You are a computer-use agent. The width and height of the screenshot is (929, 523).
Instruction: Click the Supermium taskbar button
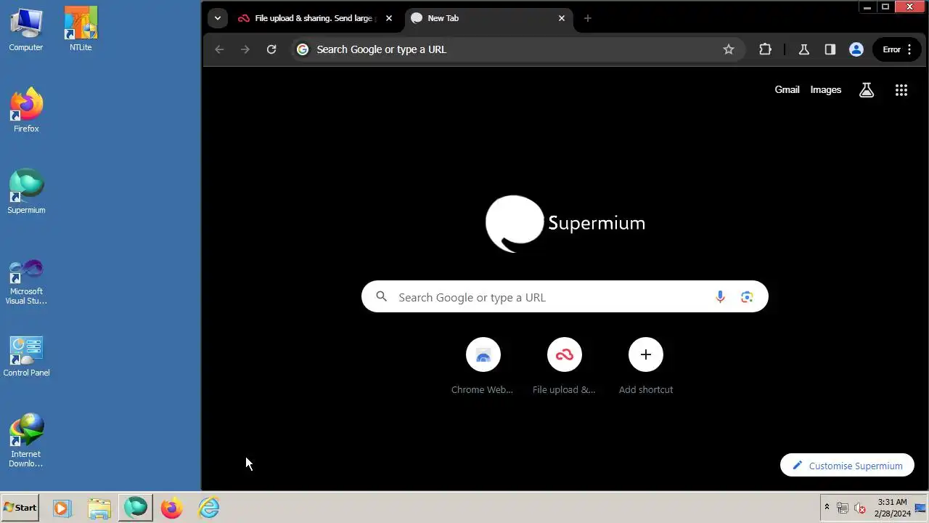tap(136, 508)
